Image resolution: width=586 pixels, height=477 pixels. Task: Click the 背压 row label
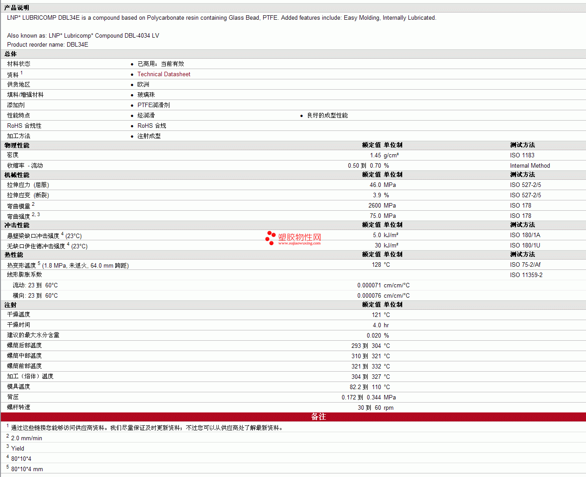coord(13,397)
